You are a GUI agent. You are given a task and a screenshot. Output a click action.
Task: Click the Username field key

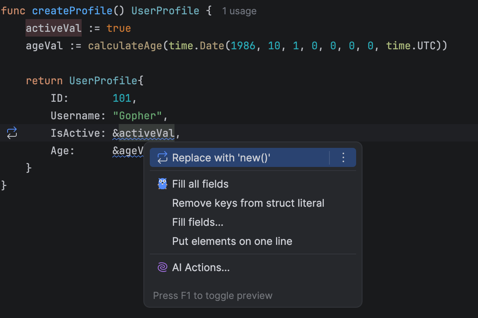75,116
